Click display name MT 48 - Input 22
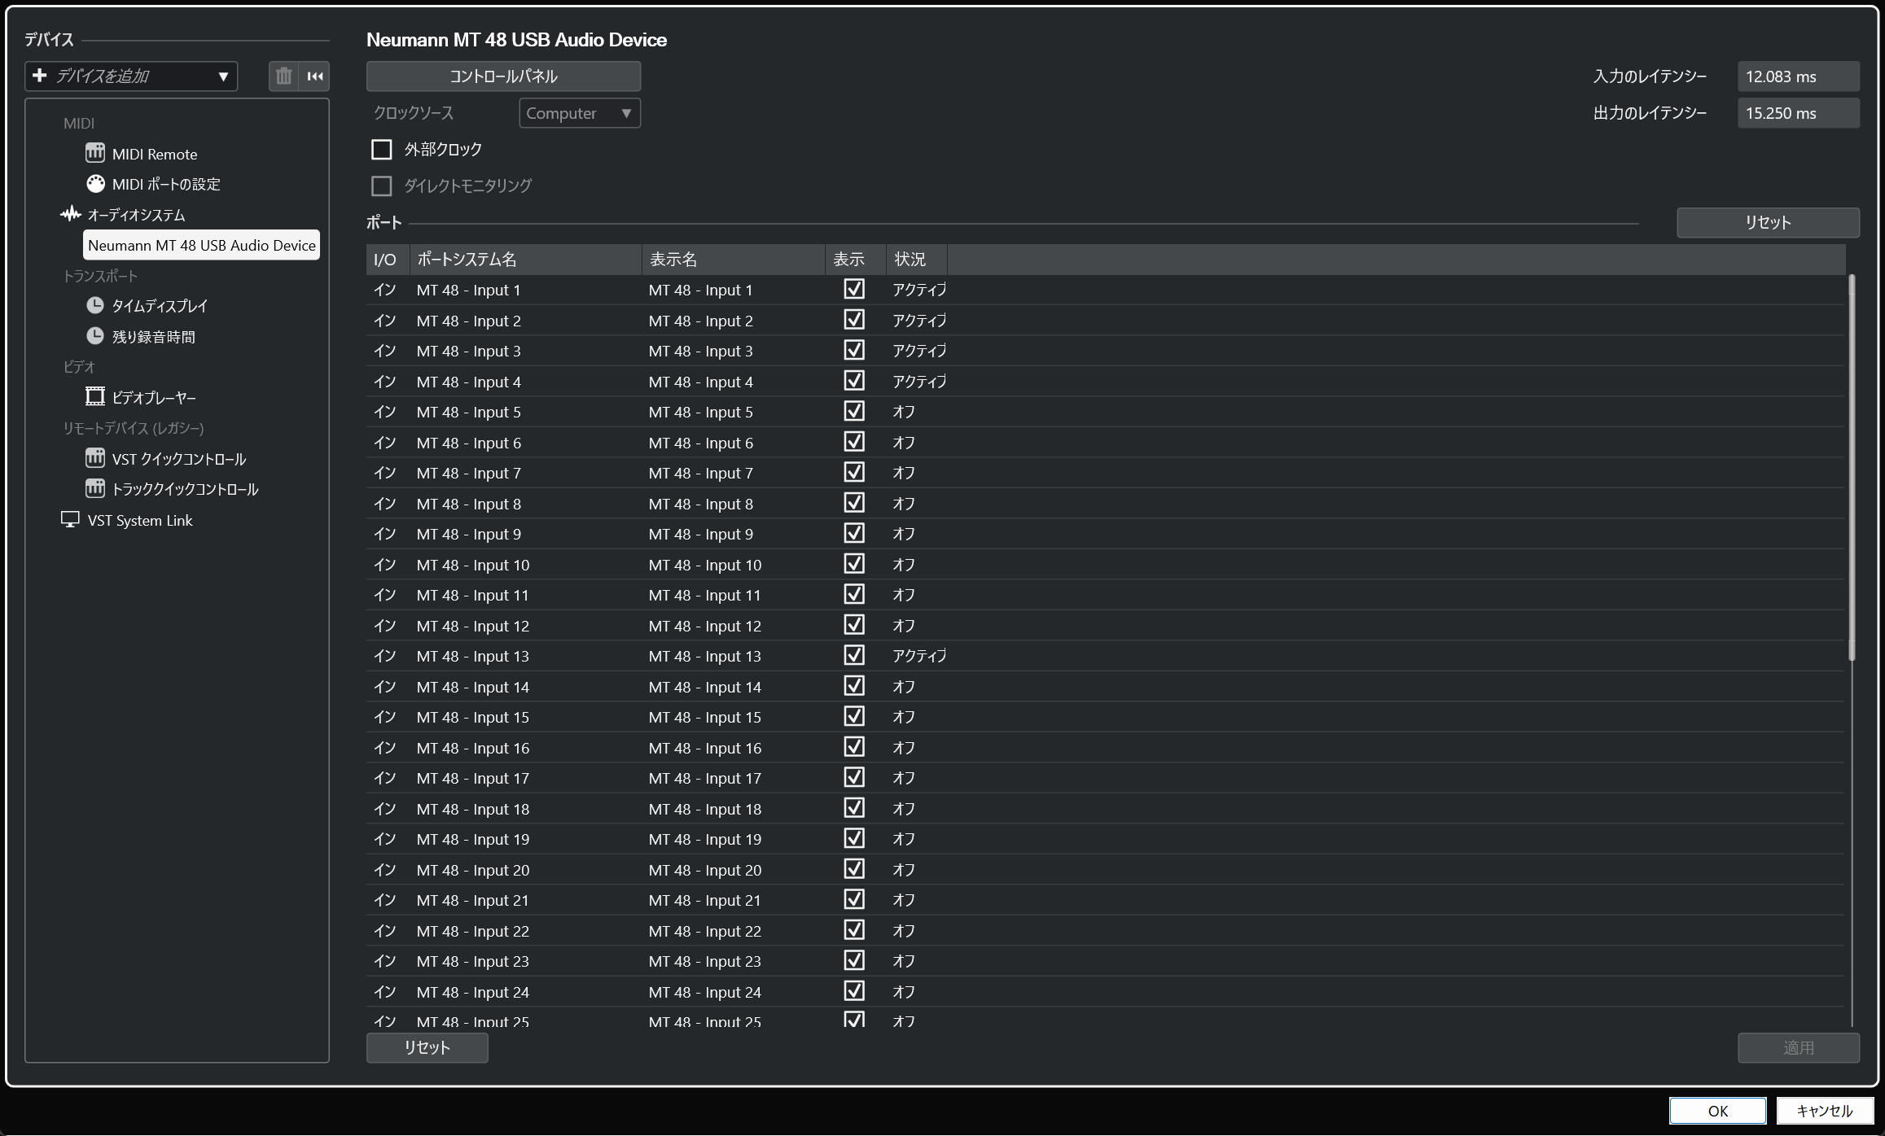Viewport: 1885px width, 1136px height. (704, 931)
